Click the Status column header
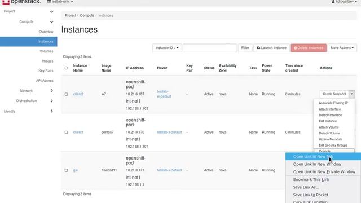The height and width of the screenshot is (203, 361). (x=209, y=68)
